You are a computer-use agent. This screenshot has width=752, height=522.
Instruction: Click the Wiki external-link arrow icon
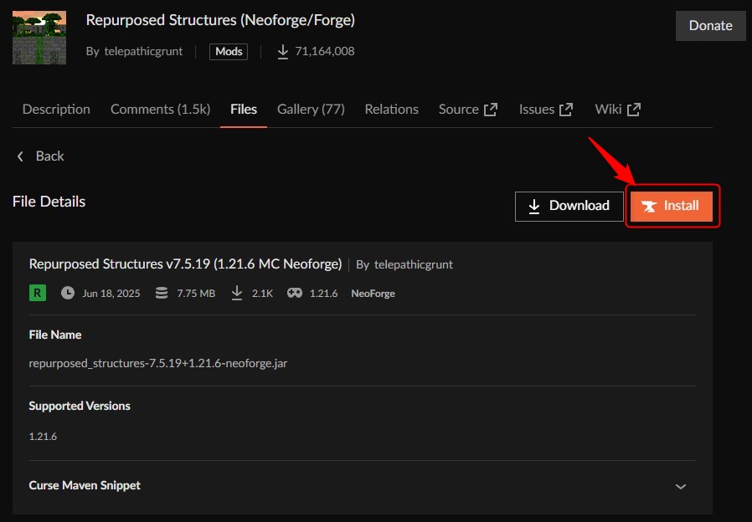pos(634,110)
